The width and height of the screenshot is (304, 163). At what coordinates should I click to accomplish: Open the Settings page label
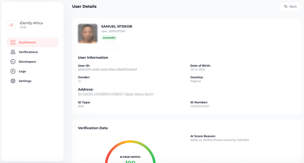(25, 81)
